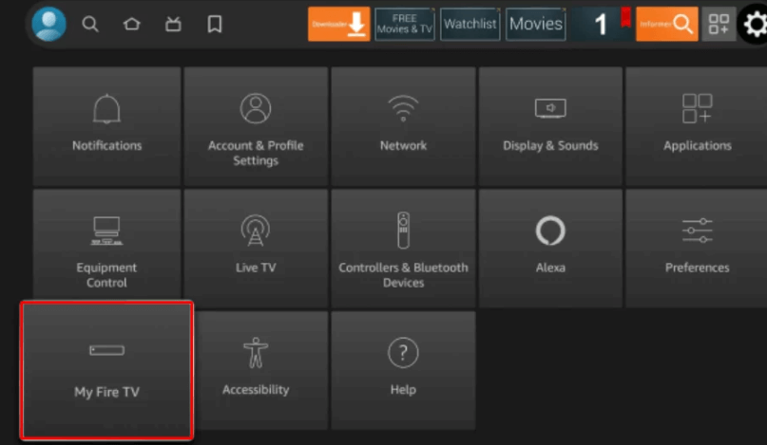Open the Network settings tile
The image size is (767, 445).
403,126
